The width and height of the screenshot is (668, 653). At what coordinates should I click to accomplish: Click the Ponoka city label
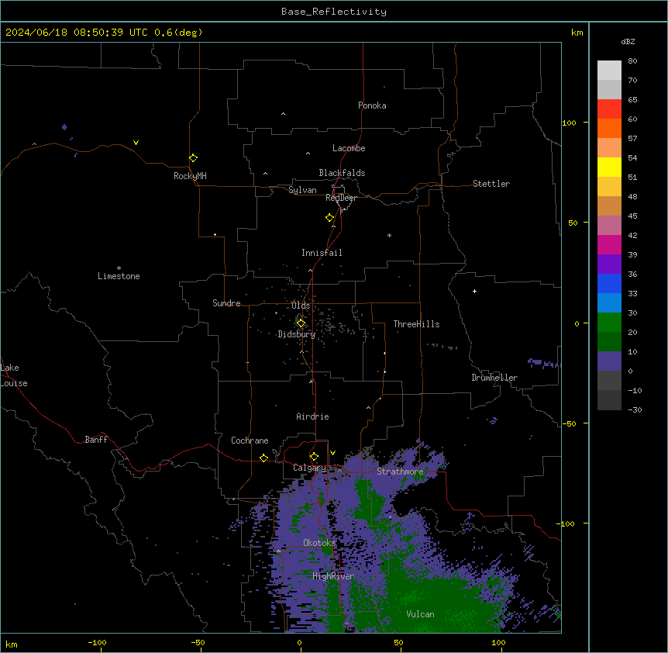[x=372, y=105]
